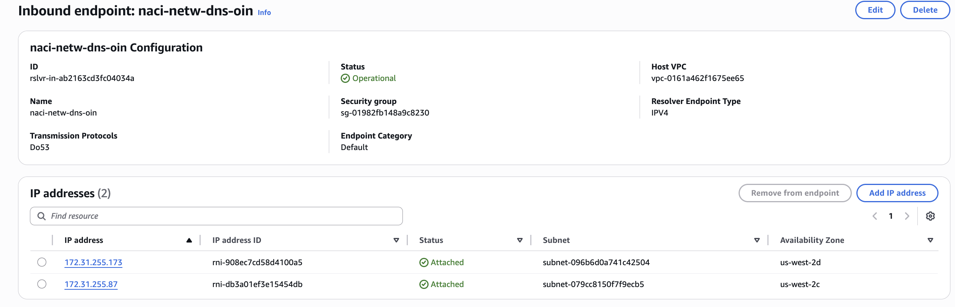The height and width of the screenshot is (307, 955).
Task: Open the 172.31.255.173 IP address link
Action: click(93, 262)
